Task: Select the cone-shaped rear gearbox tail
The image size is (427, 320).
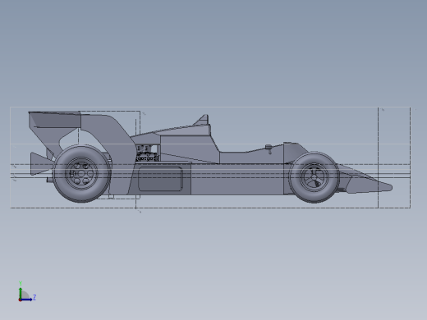Action: (41, 164)
